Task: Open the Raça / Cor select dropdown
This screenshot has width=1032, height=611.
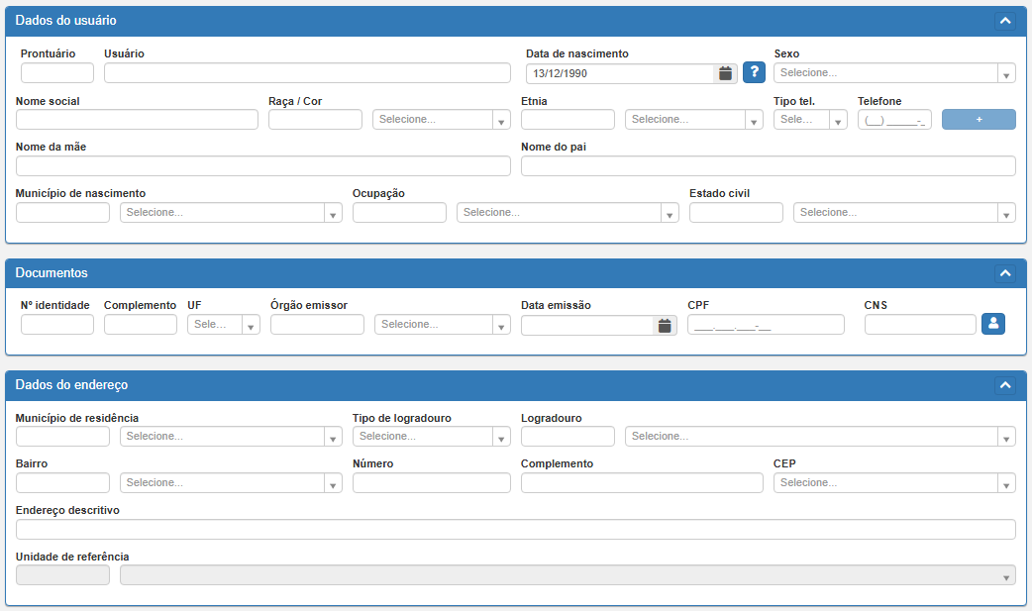Action: click(x=441, y=120)
